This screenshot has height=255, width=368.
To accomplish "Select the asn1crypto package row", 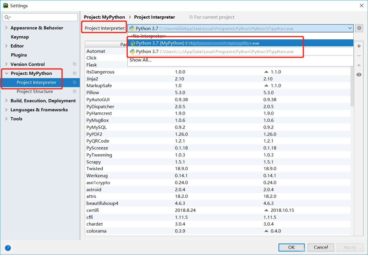I will click(x=218, y=183).
